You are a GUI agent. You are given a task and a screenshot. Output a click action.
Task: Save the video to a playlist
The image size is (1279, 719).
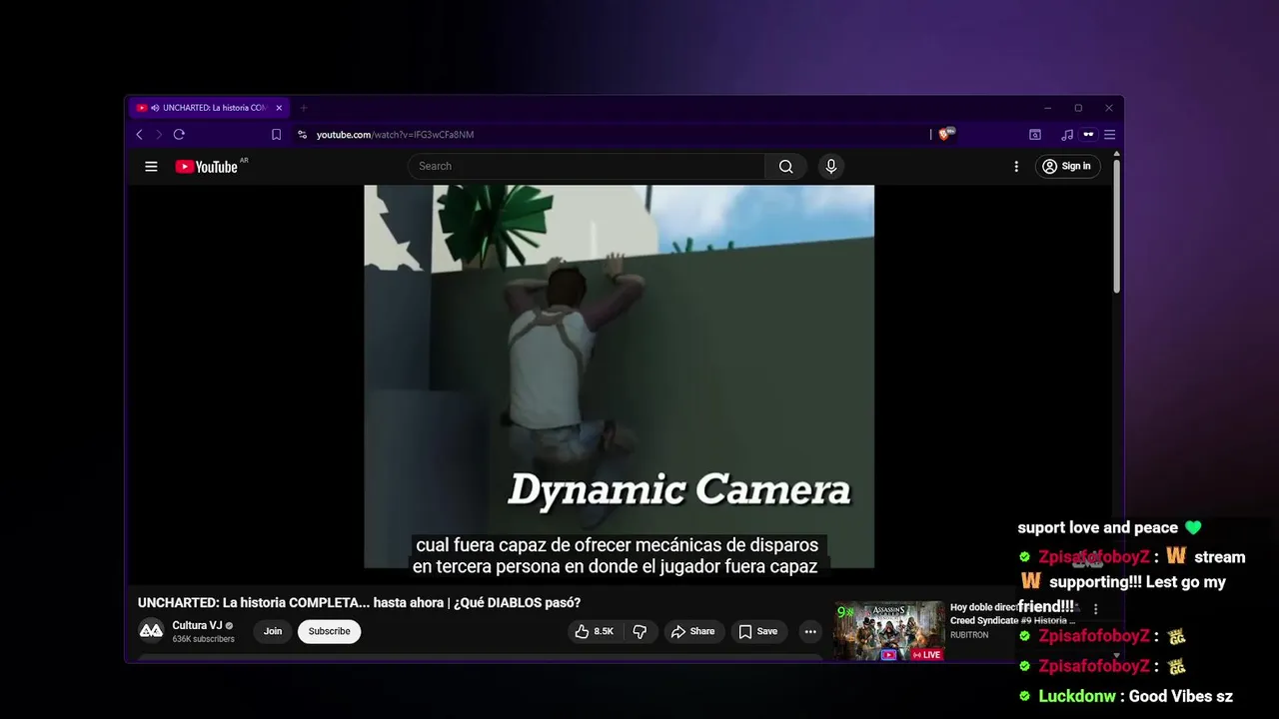tap(757, 631)
